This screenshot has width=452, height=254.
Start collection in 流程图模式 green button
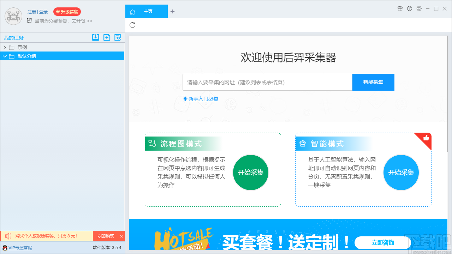pyautogui.click(x=251, y=173)
